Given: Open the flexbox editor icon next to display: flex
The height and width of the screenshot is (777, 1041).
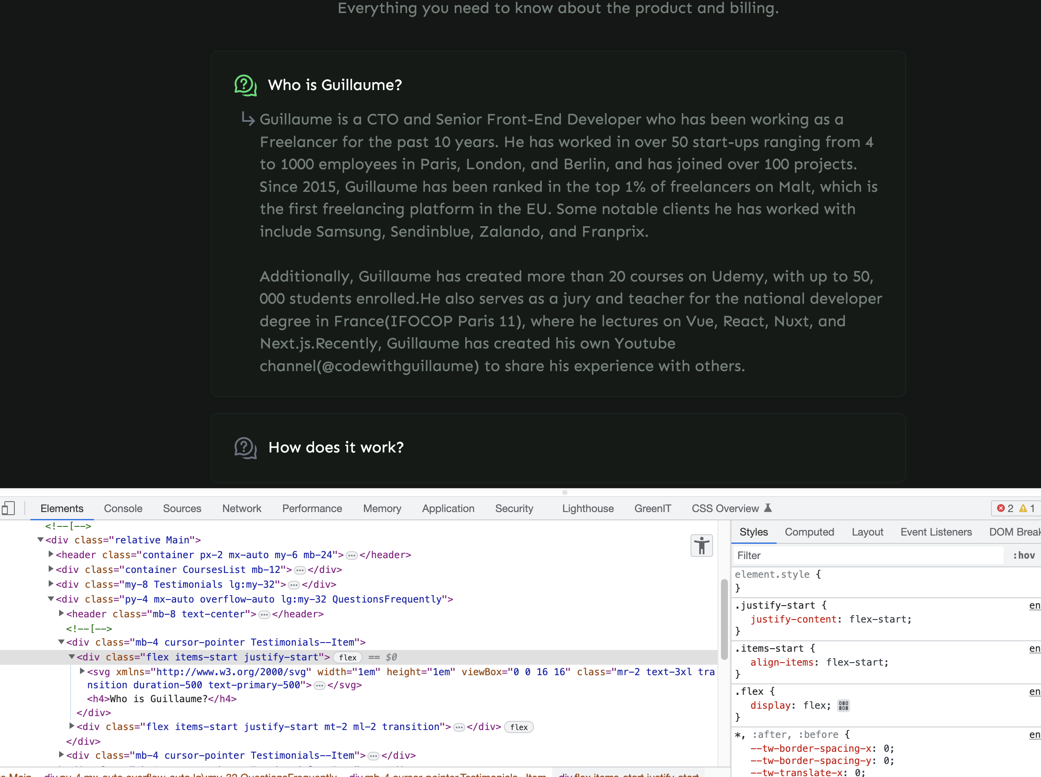Looking at the screenshot, I should 844,706.
